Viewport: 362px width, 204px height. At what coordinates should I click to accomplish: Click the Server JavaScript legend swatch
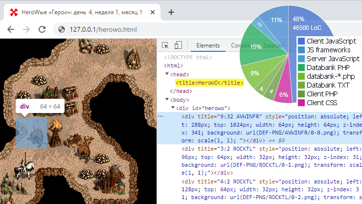pos(301,59)
